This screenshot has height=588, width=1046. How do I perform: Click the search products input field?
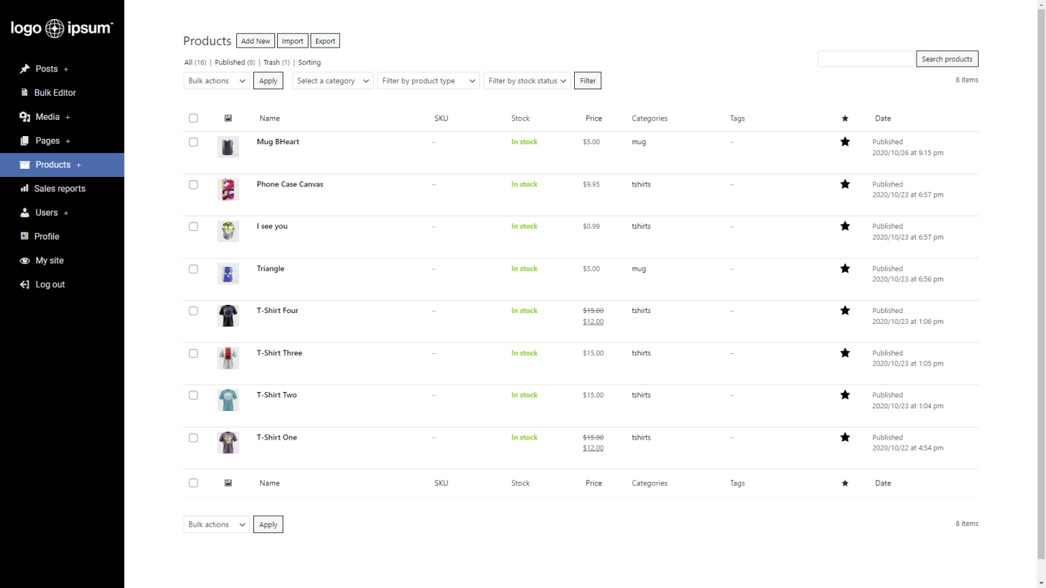(866, 59)
